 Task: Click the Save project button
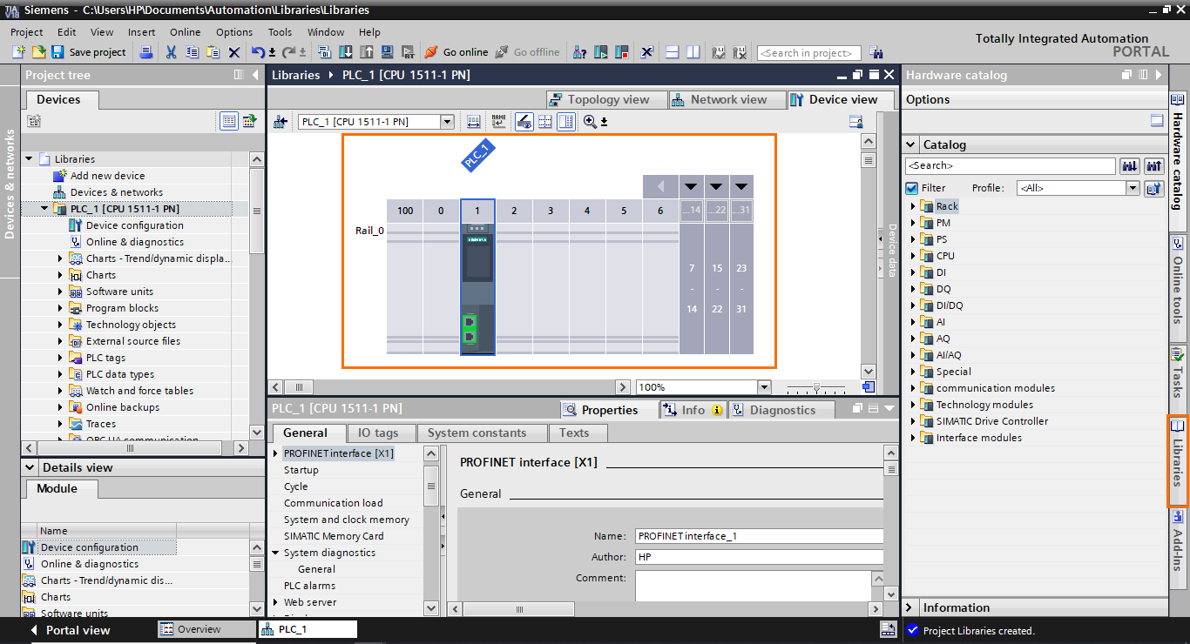[89, 52]
